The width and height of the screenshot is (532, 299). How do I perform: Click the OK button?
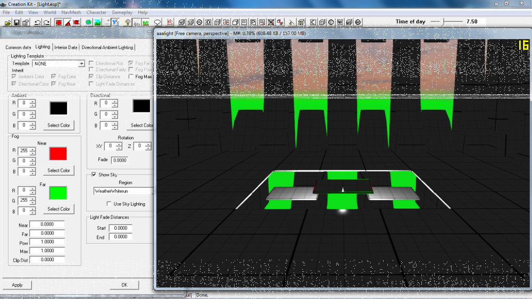[124, 285]
